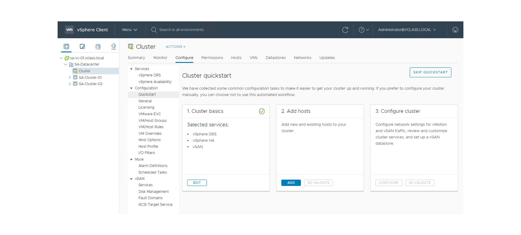Open the Menu dropdown
This screenshot has width=521, height=235.
[x=130, y=30]
